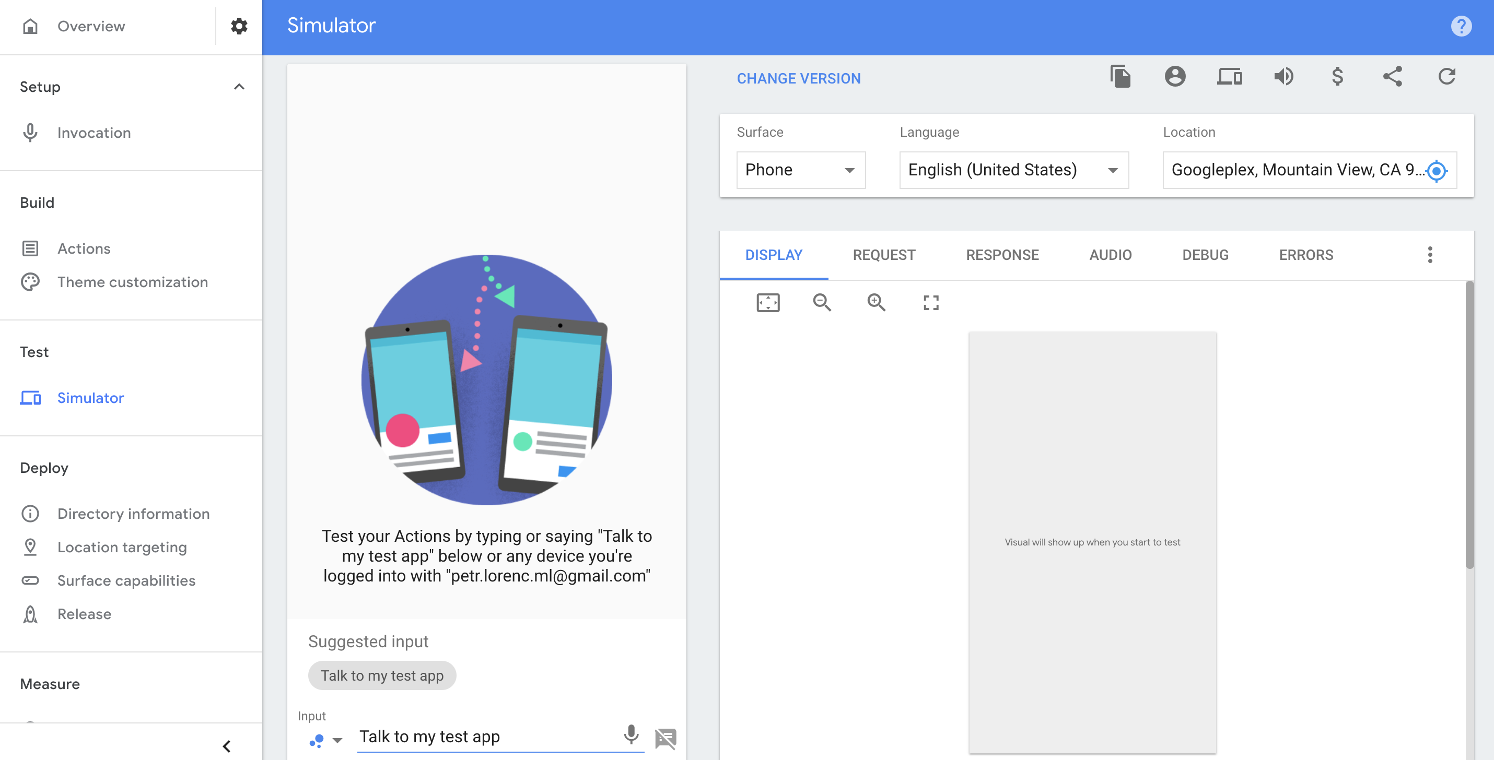Click the copy document icon
The height and width of the screenshot is (760, 1494).
tap(1120, 77)
